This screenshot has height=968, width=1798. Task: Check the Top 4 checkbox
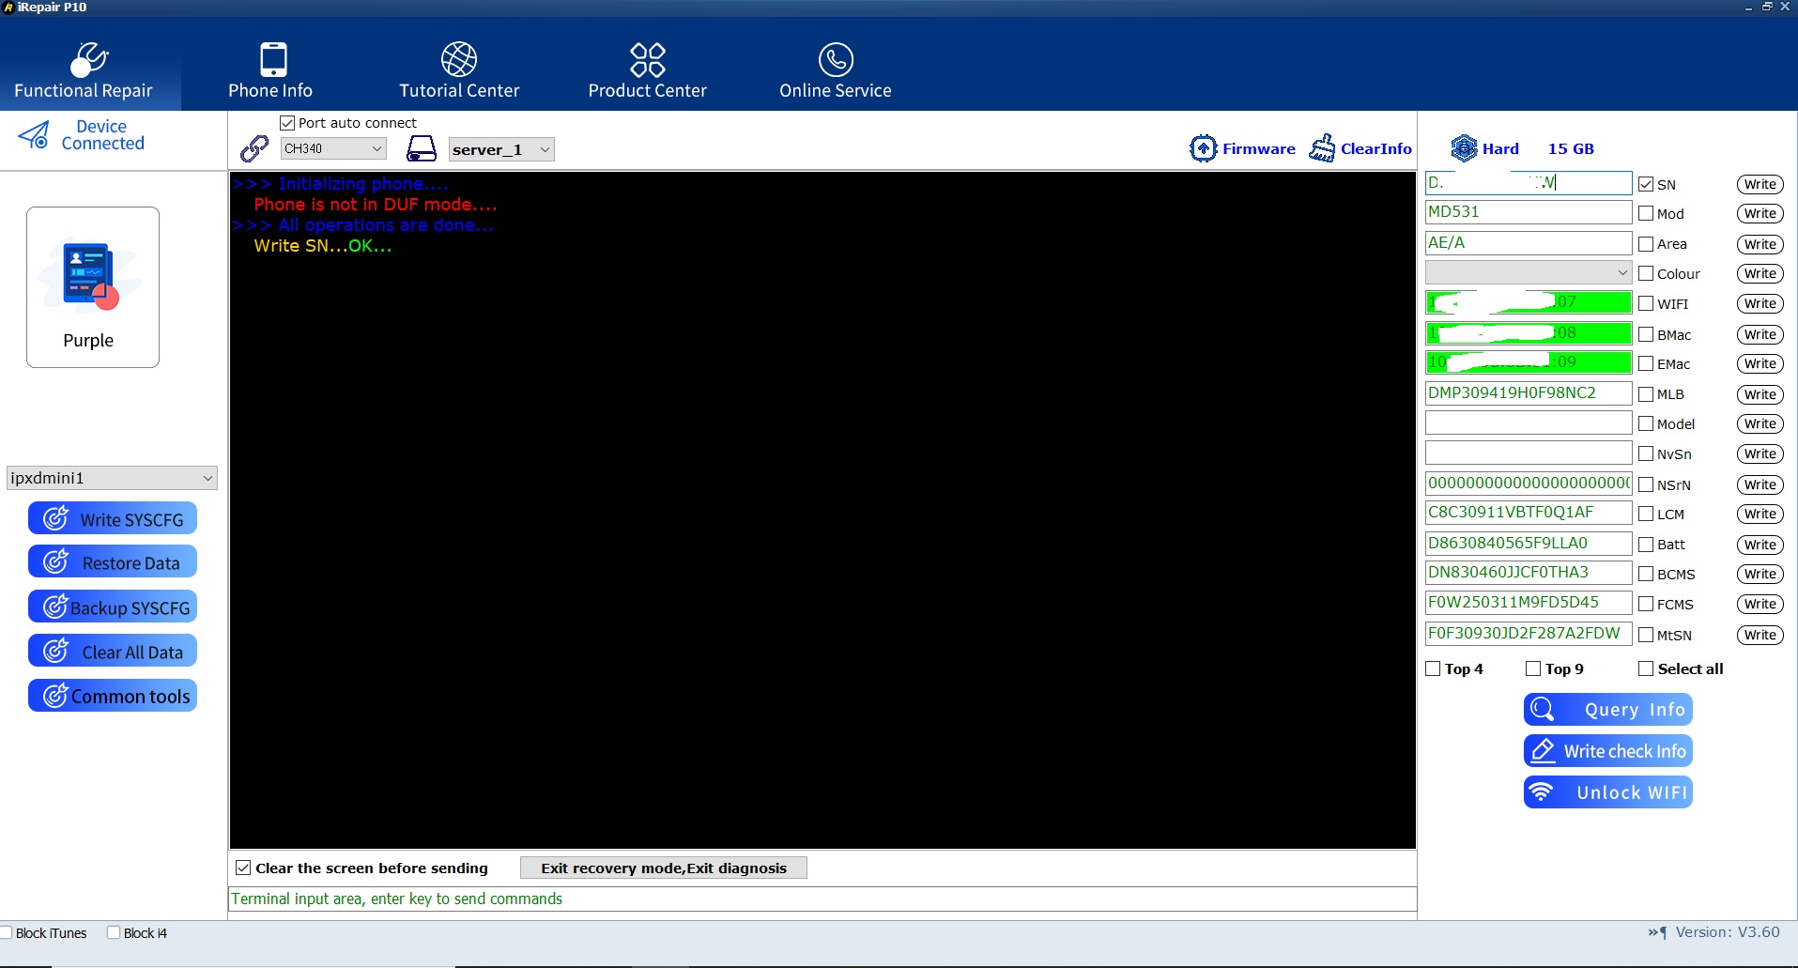pos(1433,668)
